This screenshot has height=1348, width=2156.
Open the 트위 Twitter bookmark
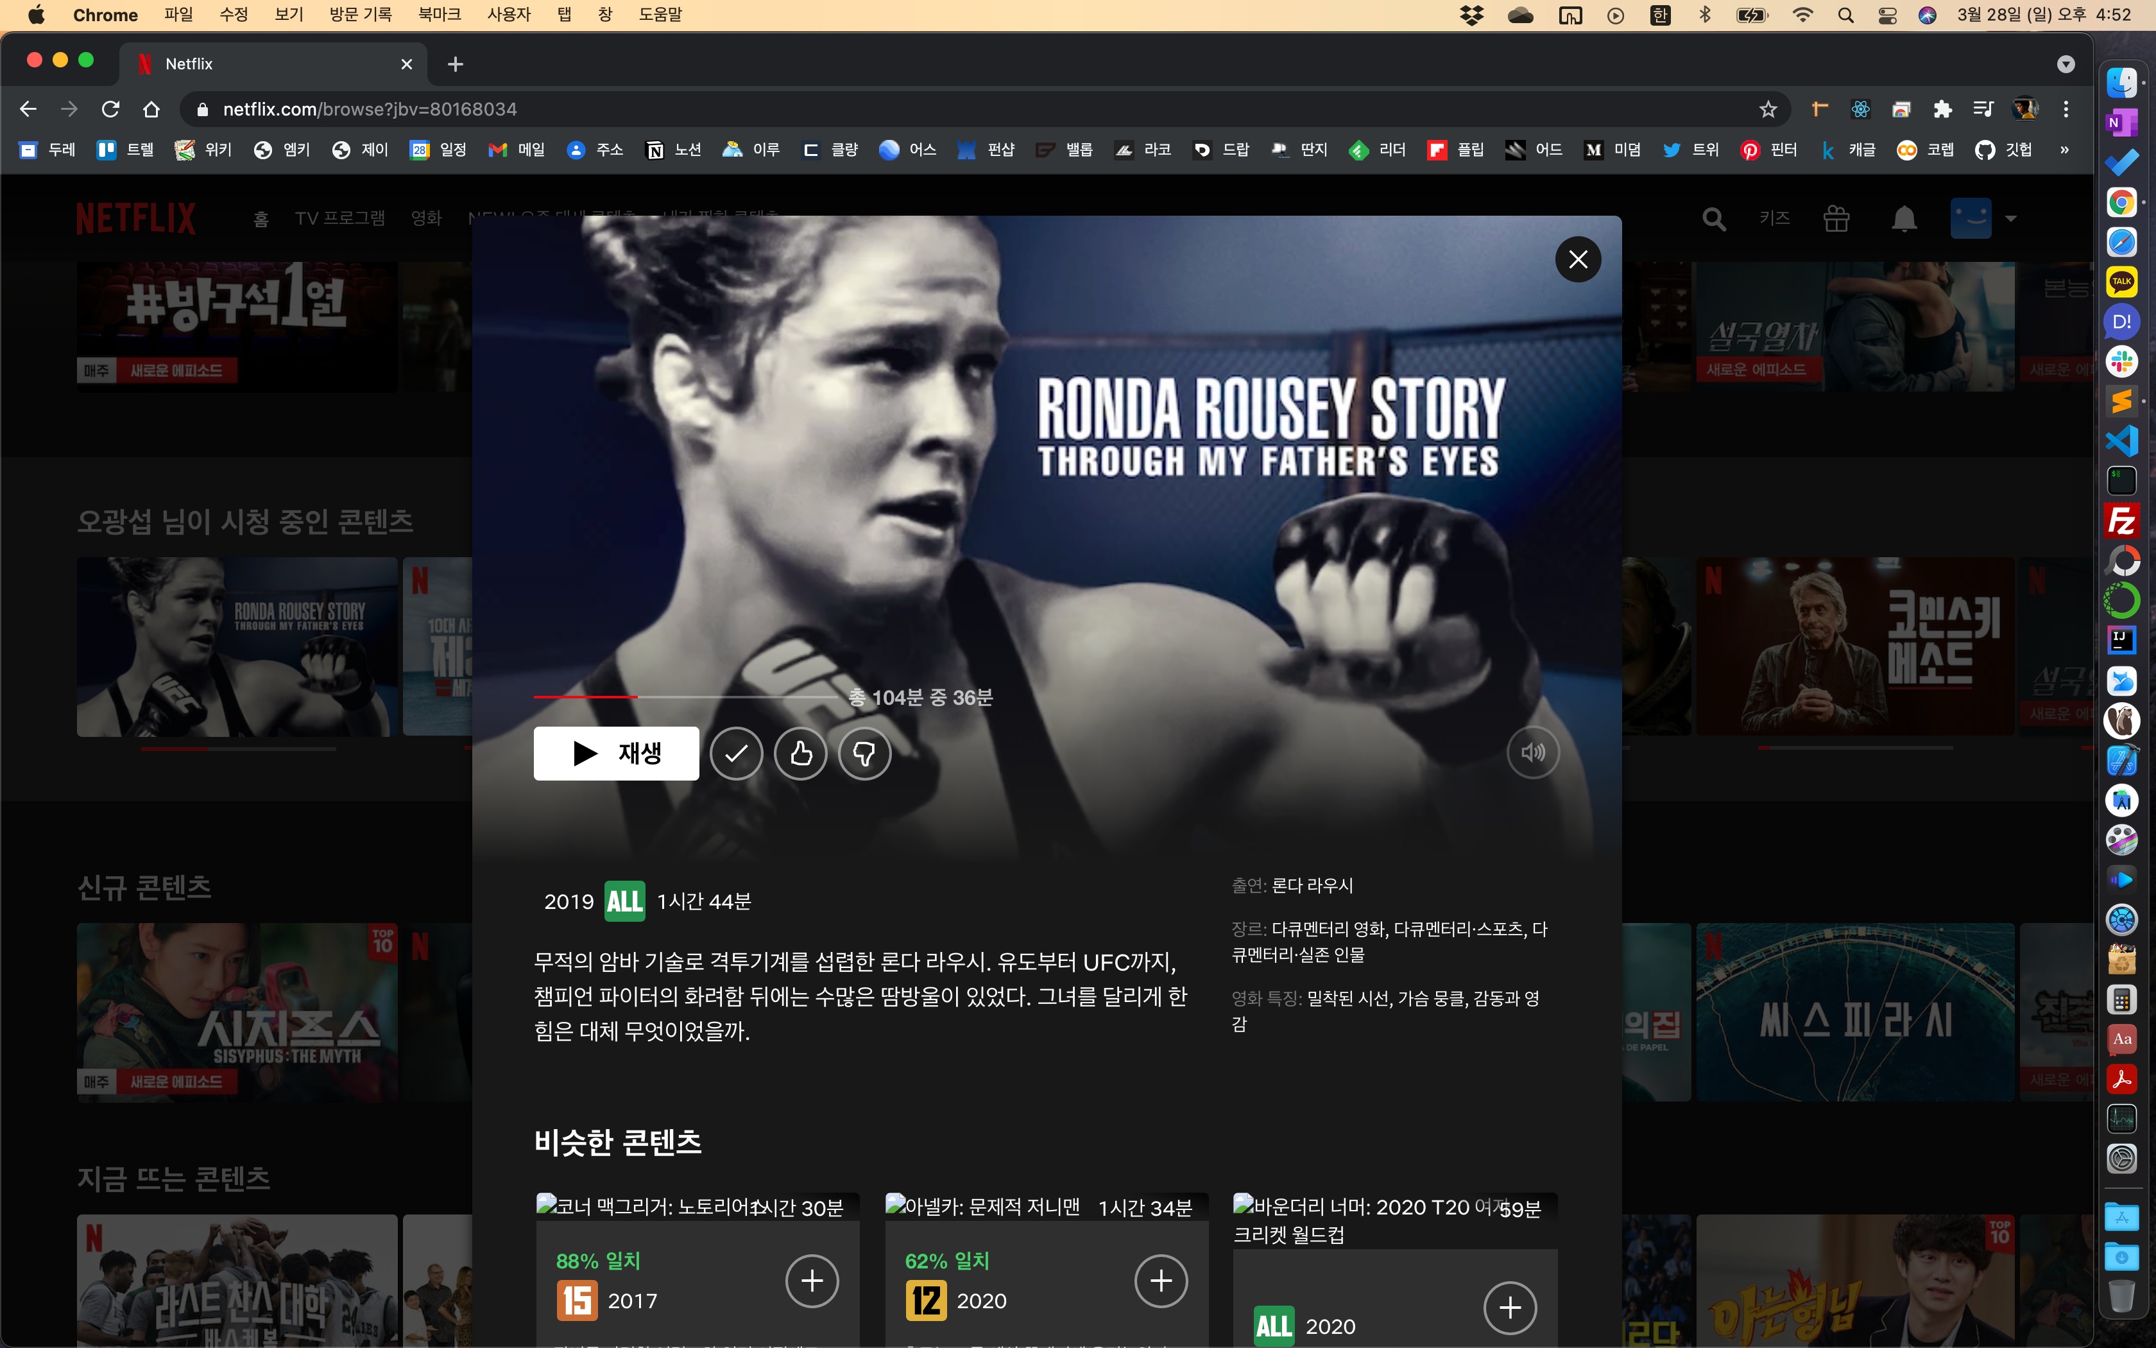tap(1691, 150)
